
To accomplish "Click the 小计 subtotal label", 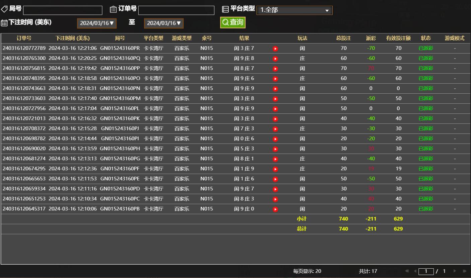I will (x=302, y=219).
